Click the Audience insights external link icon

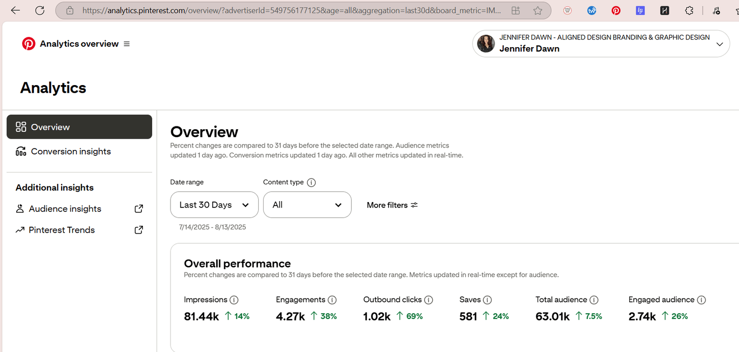pyautogui.click(x=139, y=209)
